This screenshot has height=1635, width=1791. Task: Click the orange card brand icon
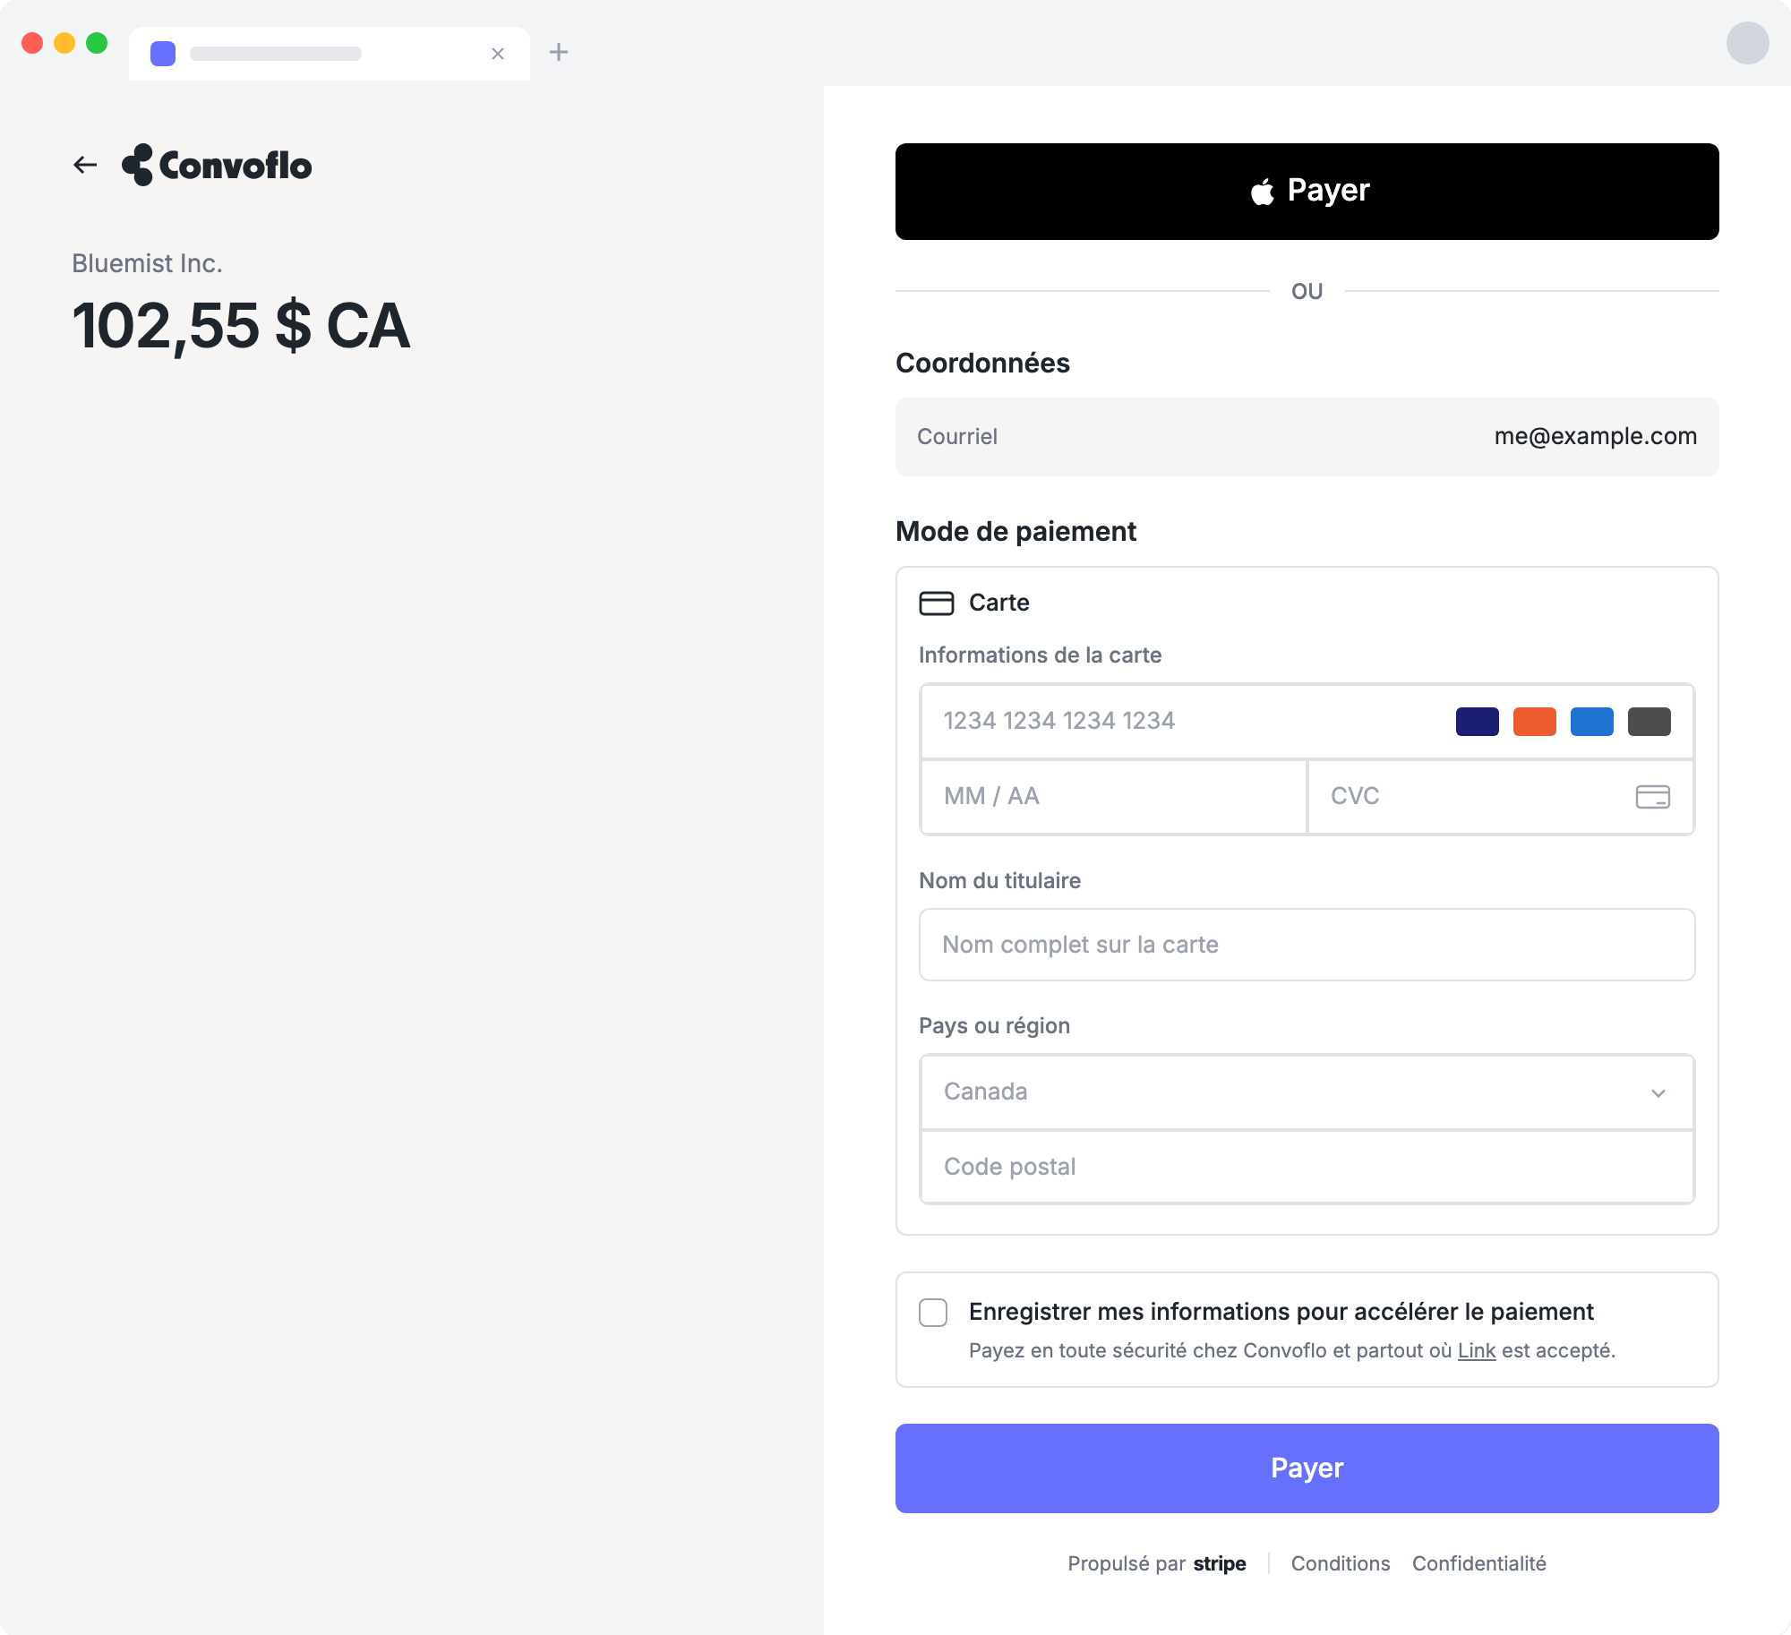pyautogui.click(x=1535, y=722)
